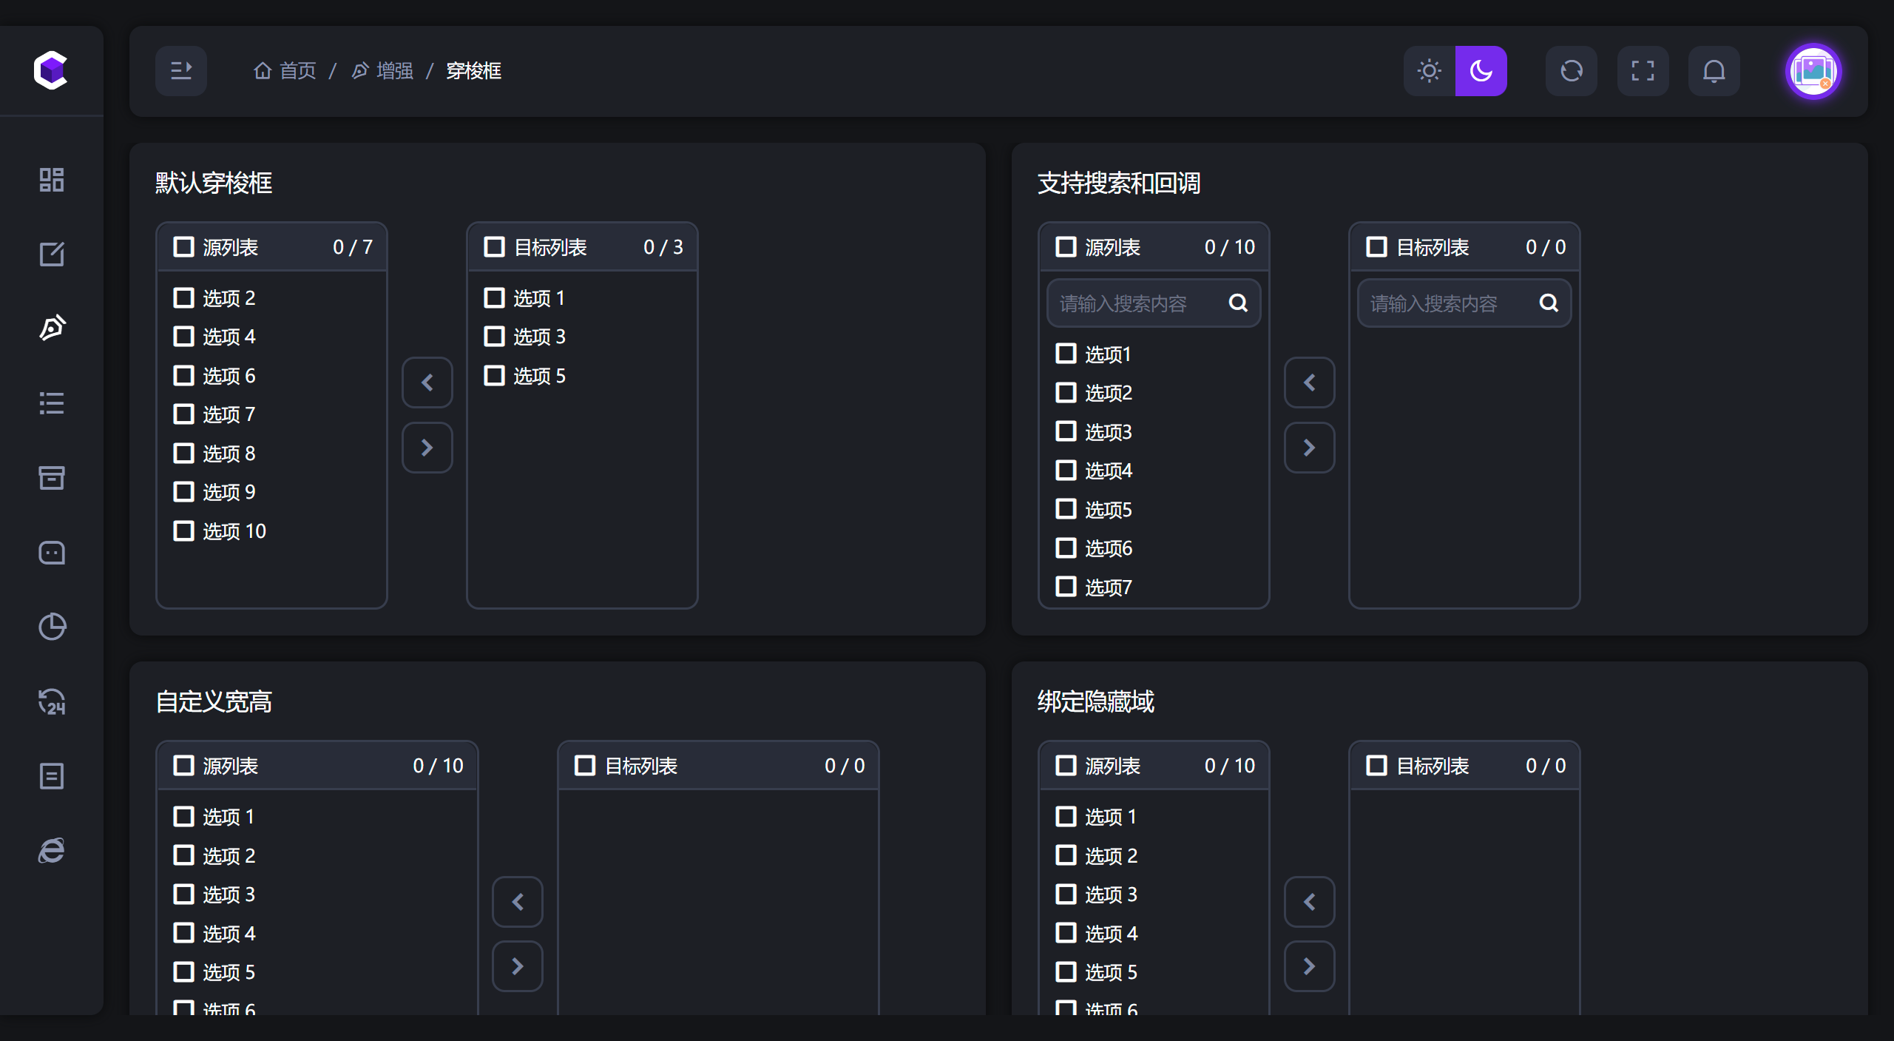Image resolution: width=1894 pixels, height=1041 pixels.
Task: Select the archive box icon in sidebar
Action: (x=51, y=478)
